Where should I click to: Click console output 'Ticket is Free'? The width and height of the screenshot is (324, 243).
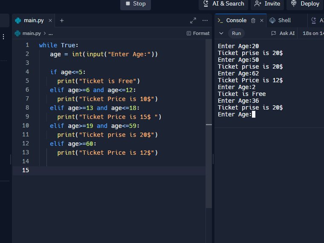coord(242,94)
